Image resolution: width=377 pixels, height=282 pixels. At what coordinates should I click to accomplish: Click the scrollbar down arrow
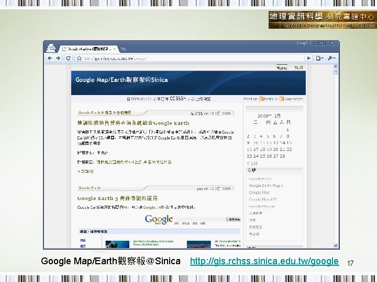[x=336, y=245]
